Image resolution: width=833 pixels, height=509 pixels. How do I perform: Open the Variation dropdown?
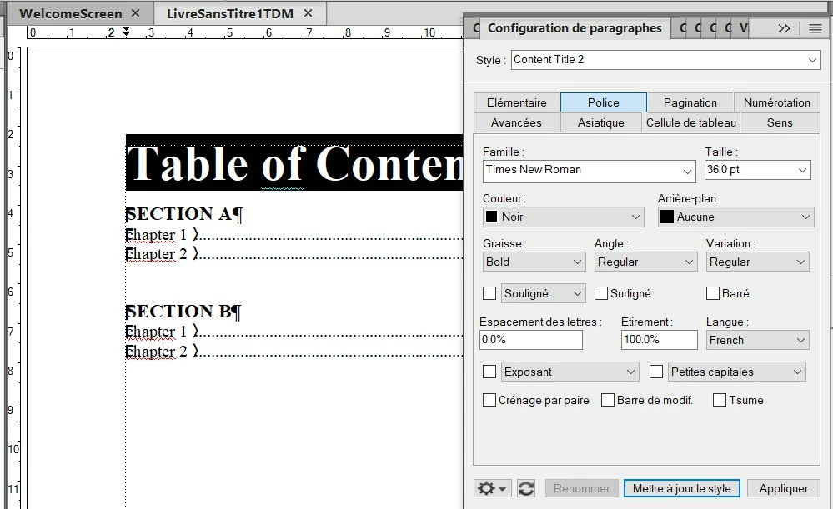(x=758, y=262)
